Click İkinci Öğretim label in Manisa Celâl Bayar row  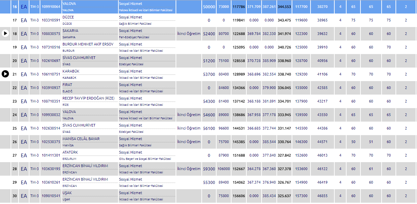188,142
